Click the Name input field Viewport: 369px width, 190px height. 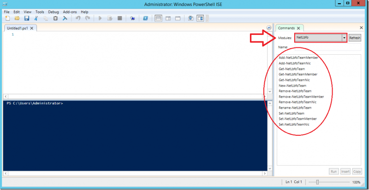click(x=328, y=47)
